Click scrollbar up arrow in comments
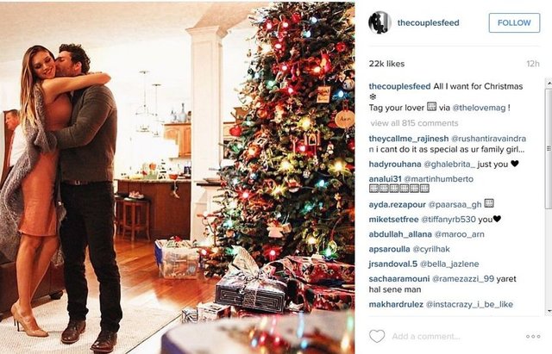 (x=549, y=83)
